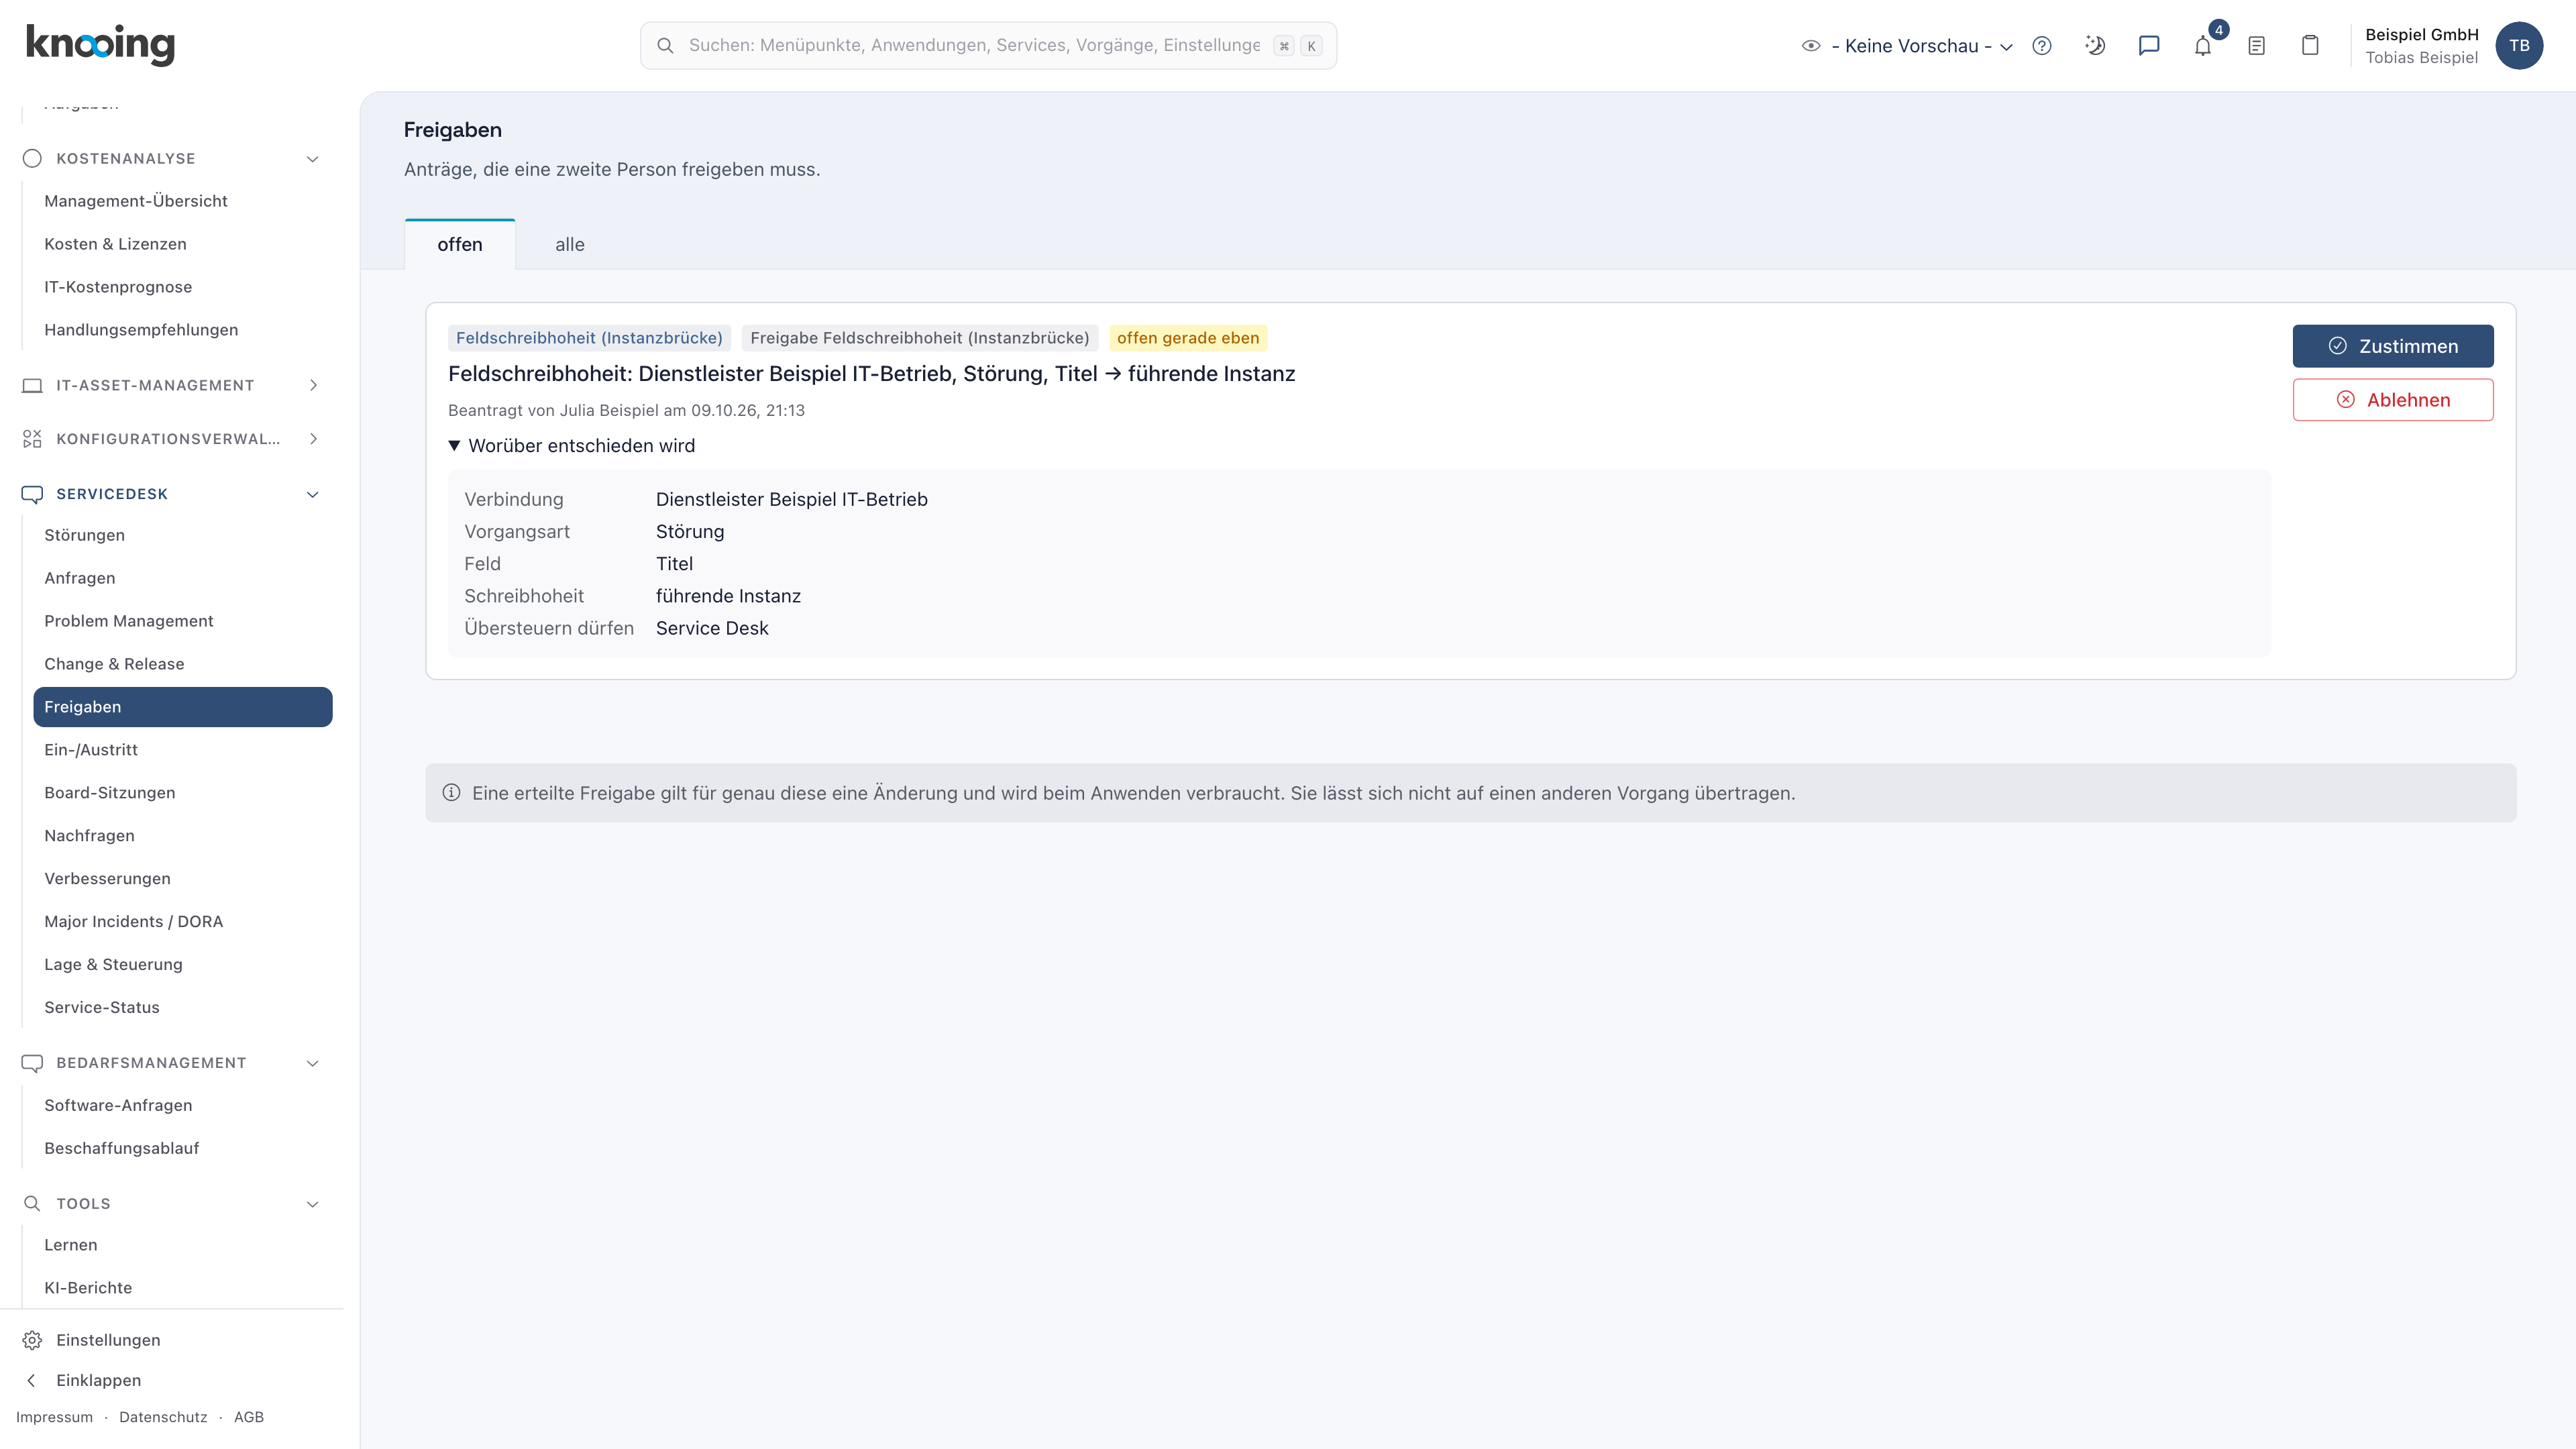Viewport: 2576px width, 1449px height.
Task: Open notifications bell with badge 4
Action: pyautogui.click(x=2203, y=46)
